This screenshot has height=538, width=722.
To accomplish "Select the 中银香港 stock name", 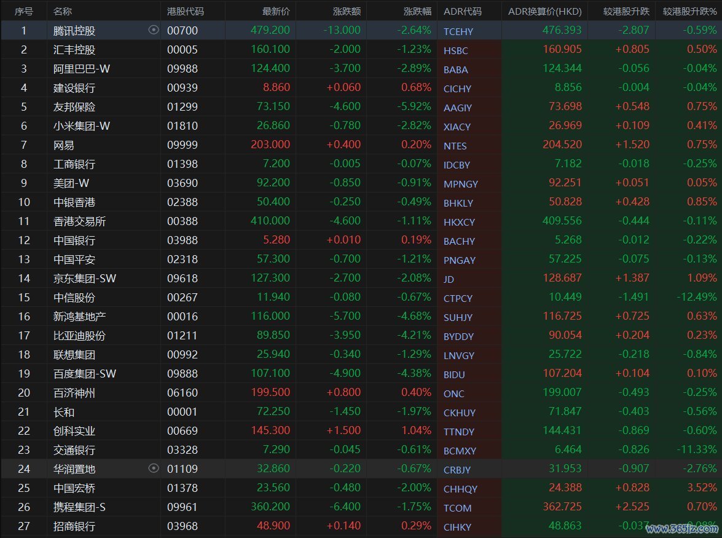I will (x=74, y=202).
